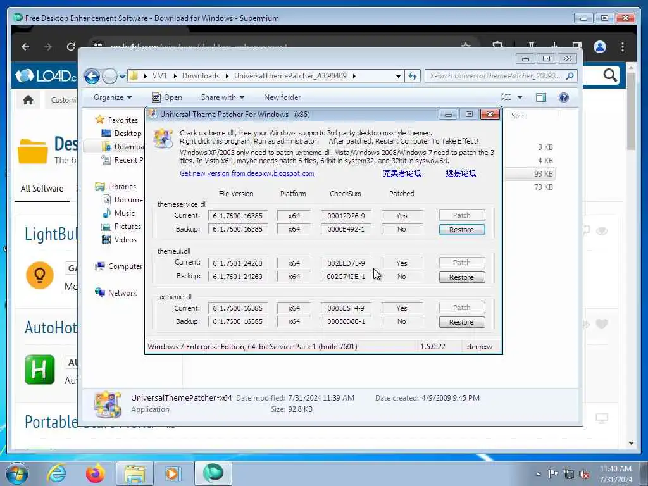This screenshot has height=486, width=648.
Task: Open the 远景论坛 forum link
Action: pyautogui.click(x=461, y=173)
